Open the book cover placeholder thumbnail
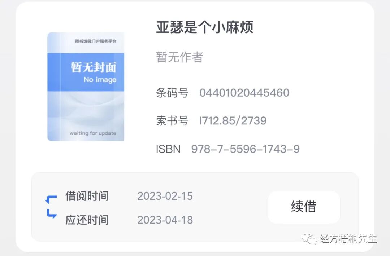Image resolution: width=390 pixels, height=256 pixels. click(86, 87)
